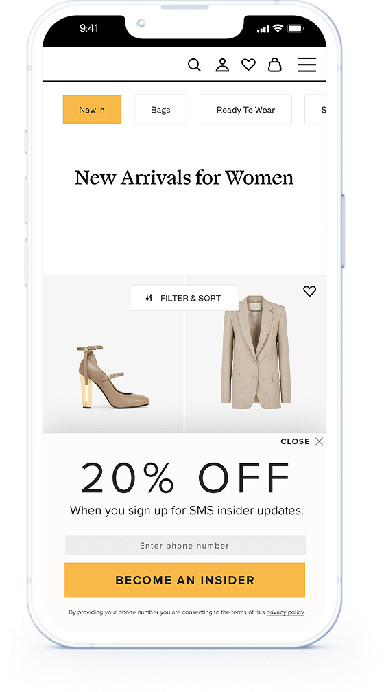Click the CLOSE text label
The image size is (384, 692).
(295, 441)
